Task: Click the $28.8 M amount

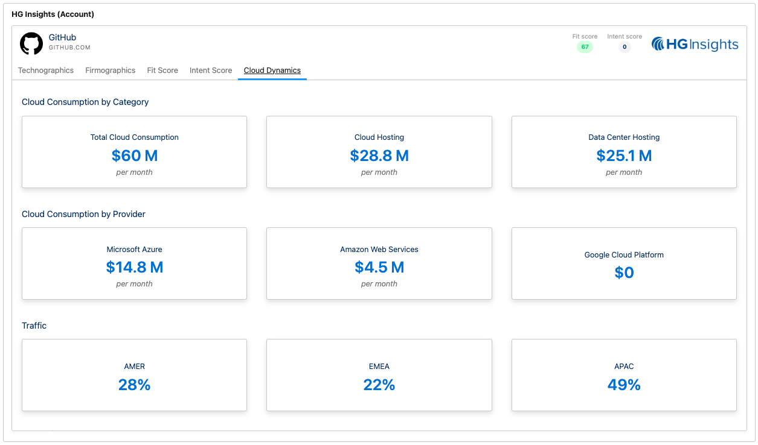Action: (379, 156)
